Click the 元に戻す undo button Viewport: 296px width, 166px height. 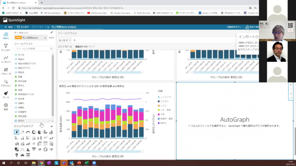pos(23,27)
